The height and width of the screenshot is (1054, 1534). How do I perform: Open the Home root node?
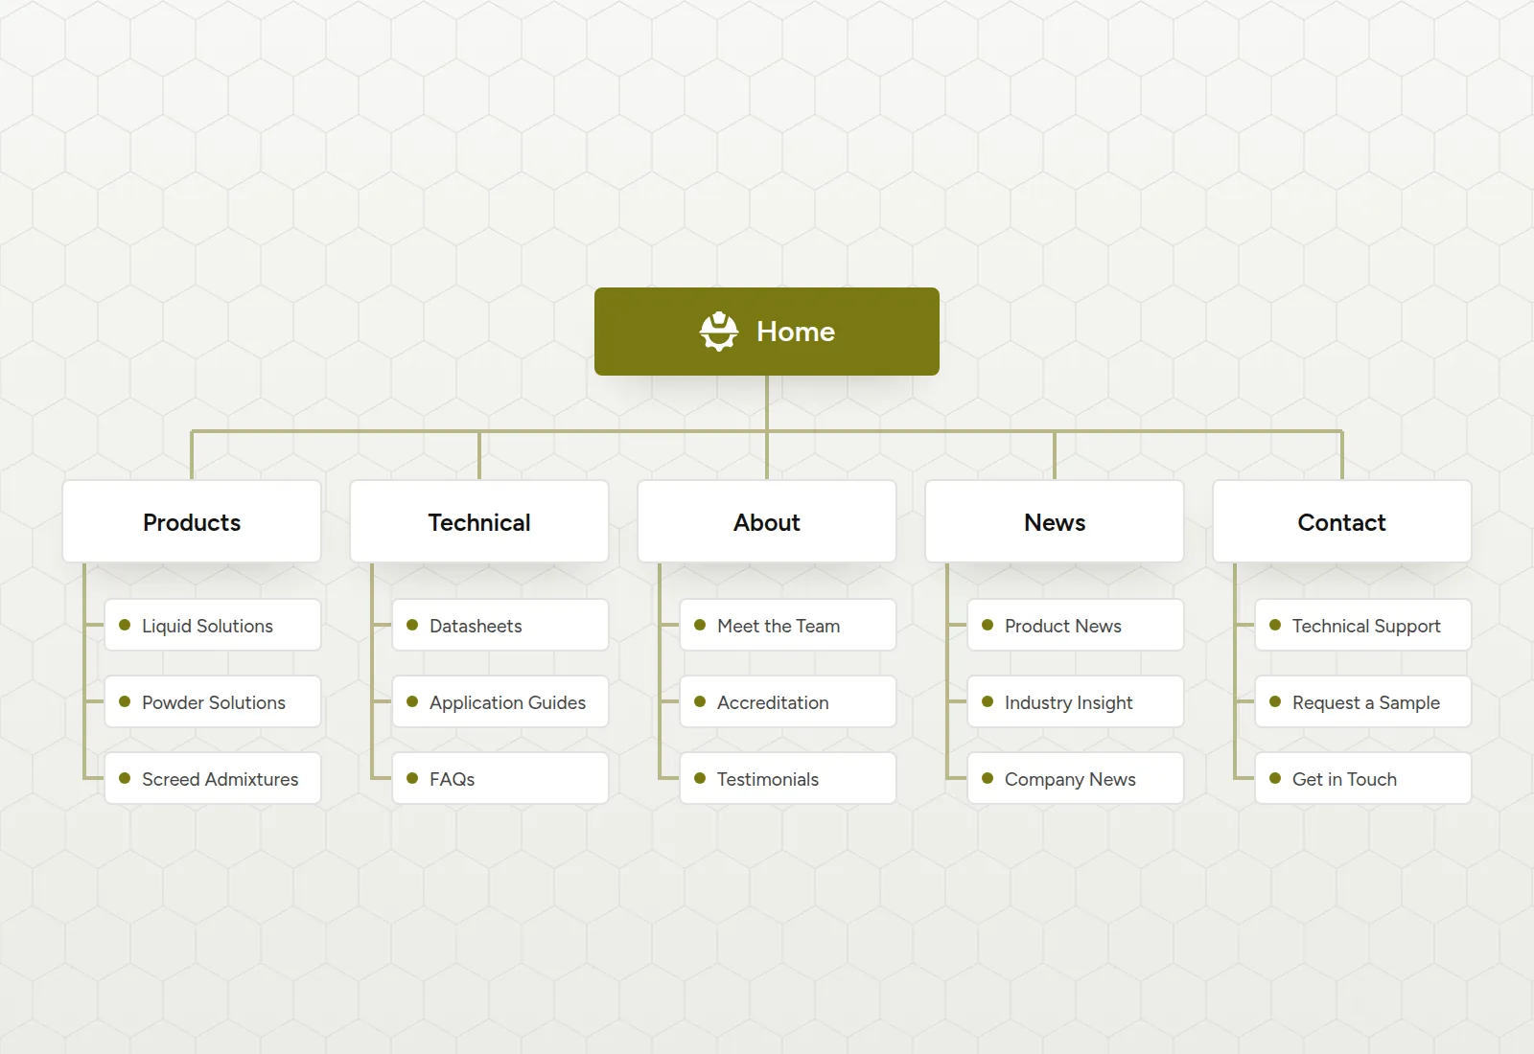click(767, 332)
